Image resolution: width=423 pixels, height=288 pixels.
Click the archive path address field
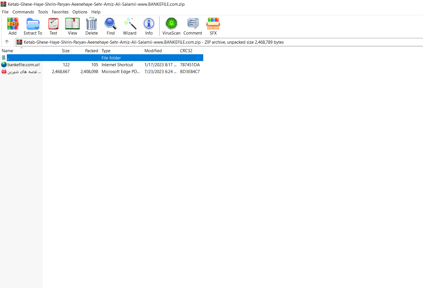point(219,42)
